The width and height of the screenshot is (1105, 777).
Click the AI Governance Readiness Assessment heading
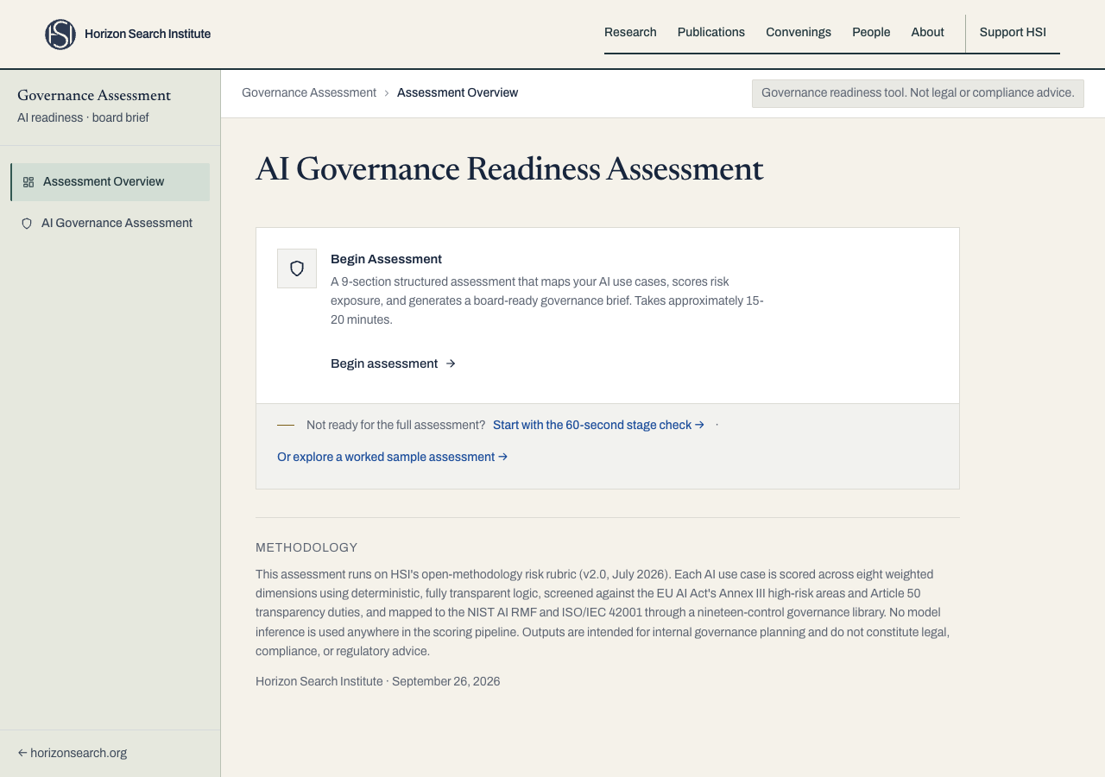[x=509, y=169]
